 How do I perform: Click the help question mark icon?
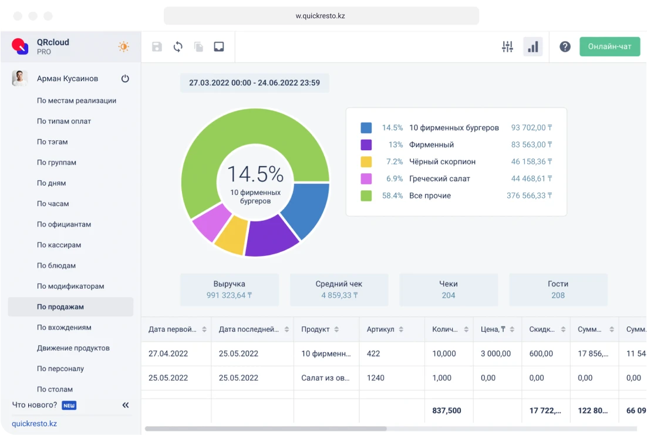(565, 47)
